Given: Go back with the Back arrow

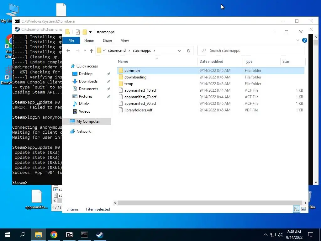Looking at the screenshot, I should pyautogui.click(x=68, y=51).
